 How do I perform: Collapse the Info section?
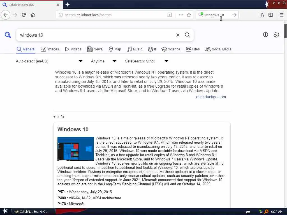click(x=59, y=117)
